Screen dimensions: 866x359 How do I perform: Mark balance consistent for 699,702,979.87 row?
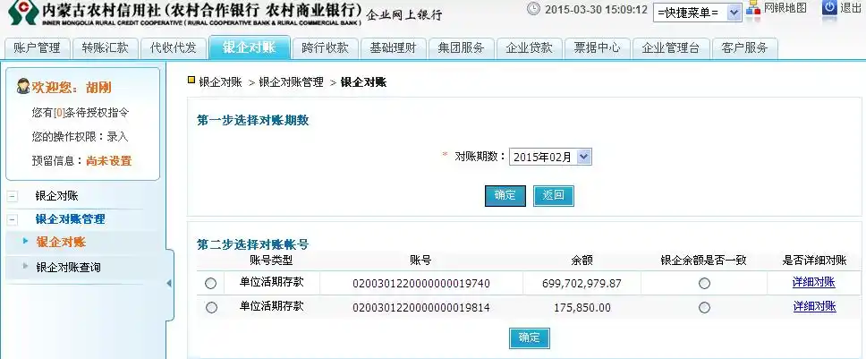(x=704, y=283)
